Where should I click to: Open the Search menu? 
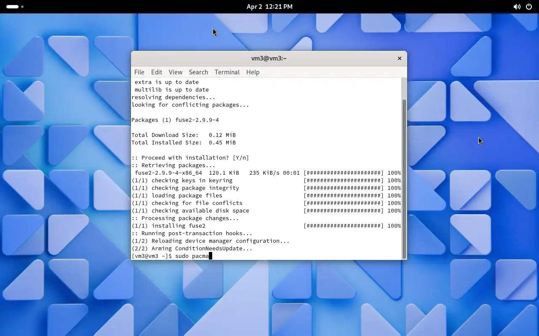coord(198,72)
